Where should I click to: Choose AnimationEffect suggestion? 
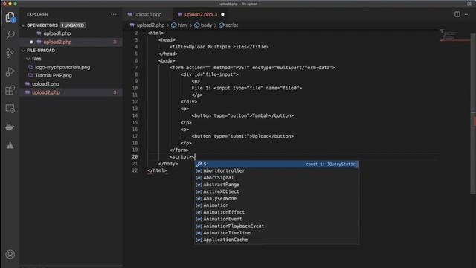tap(277, 212)
